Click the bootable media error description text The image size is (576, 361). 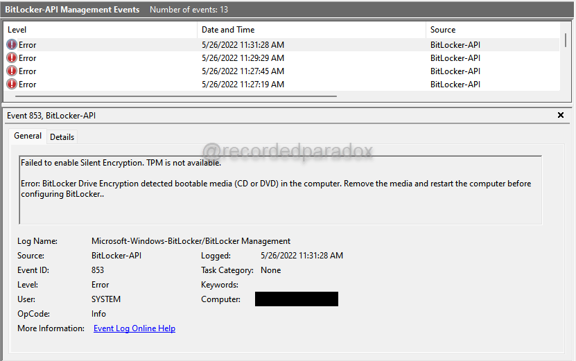pyautogui.click(x=276, y=188)
